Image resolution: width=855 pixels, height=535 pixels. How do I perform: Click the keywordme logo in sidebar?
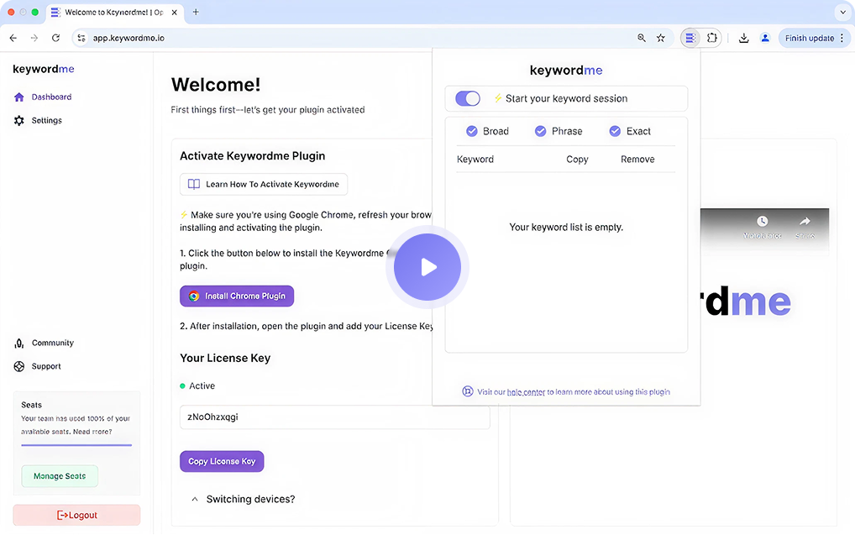point(44,69)
